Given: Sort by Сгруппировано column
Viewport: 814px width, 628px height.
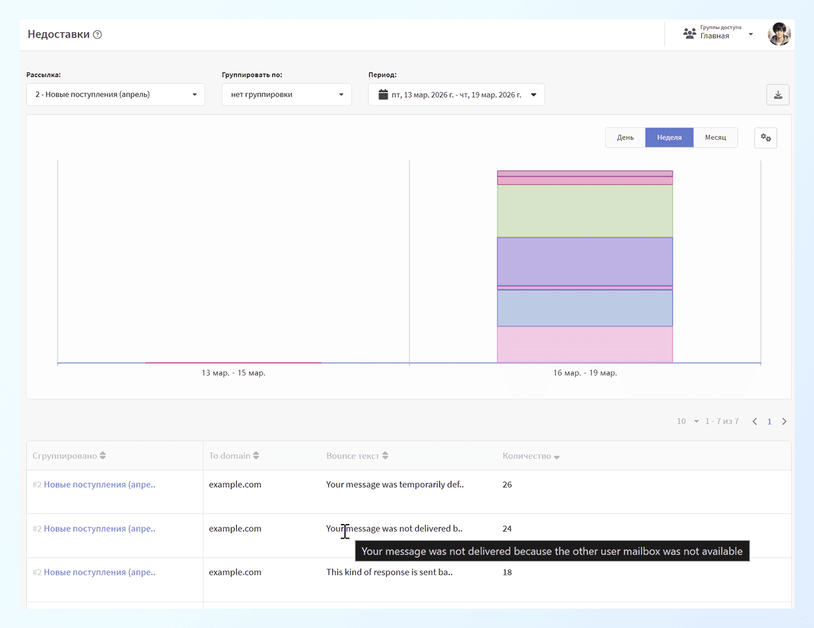Looking at the screenshot, I should 69,455.
